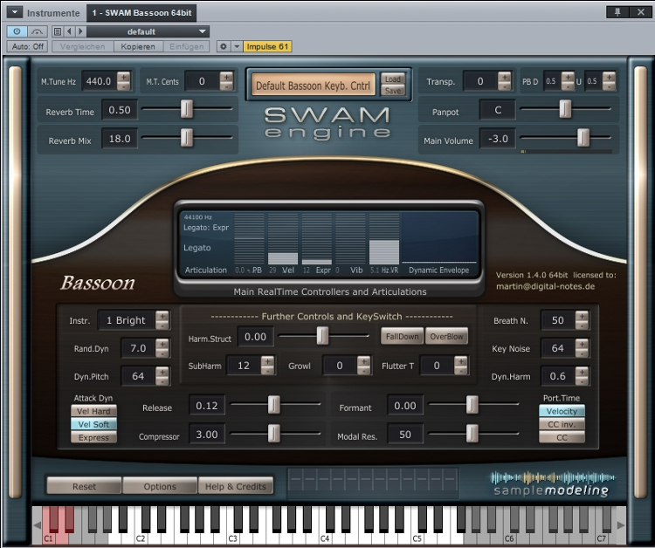Open the top-left window menu arrow
Image resolution: width=655 pixels, height=548 pixels.
pyautogui.click(x=15, y=12)
